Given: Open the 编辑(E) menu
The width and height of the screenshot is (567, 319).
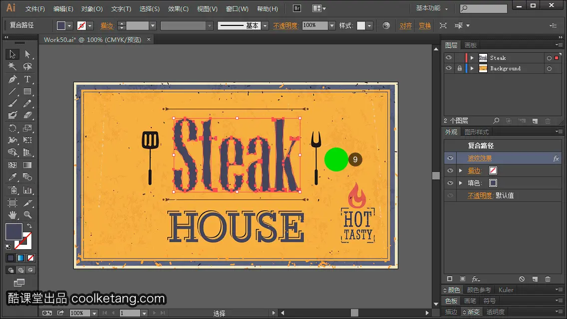Looking at the screenshot, I should [63, 8].
